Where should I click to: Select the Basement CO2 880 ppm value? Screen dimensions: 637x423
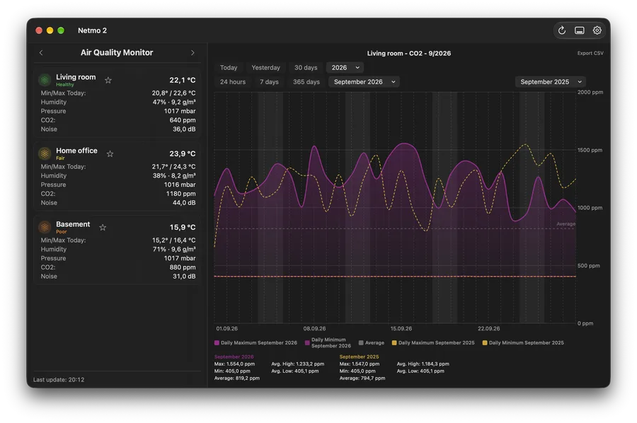click(183, 267)
